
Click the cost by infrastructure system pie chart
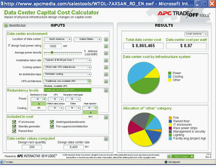[143, 78]
